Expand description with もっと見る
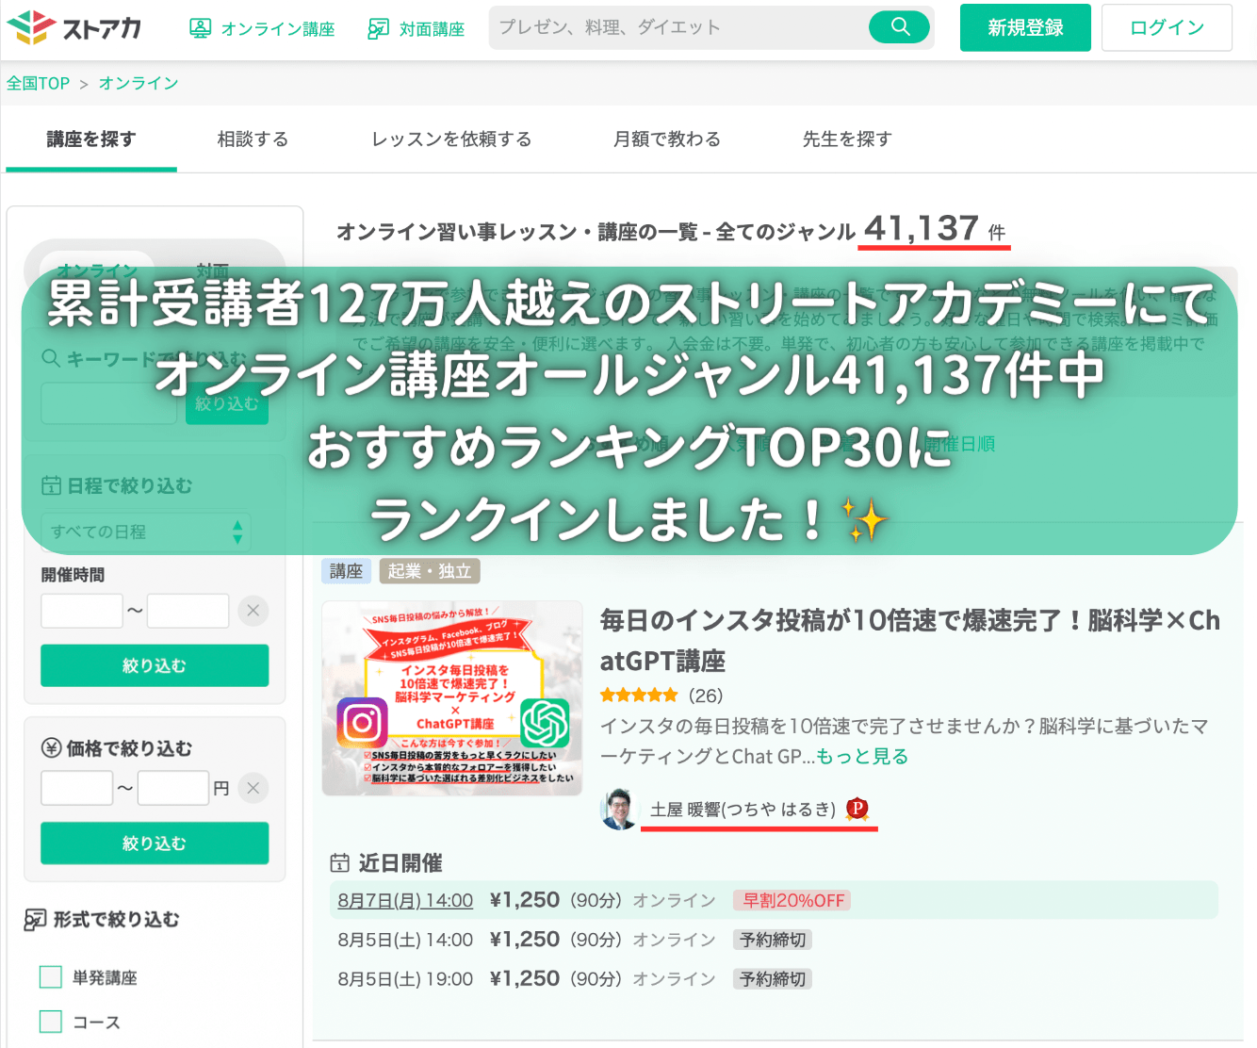 pyautogui.click(x=862, y=756)
